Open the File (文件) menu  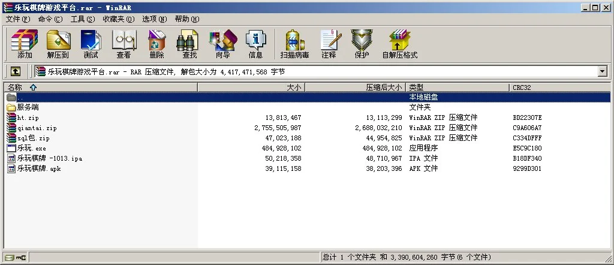(x=17, y=19)
